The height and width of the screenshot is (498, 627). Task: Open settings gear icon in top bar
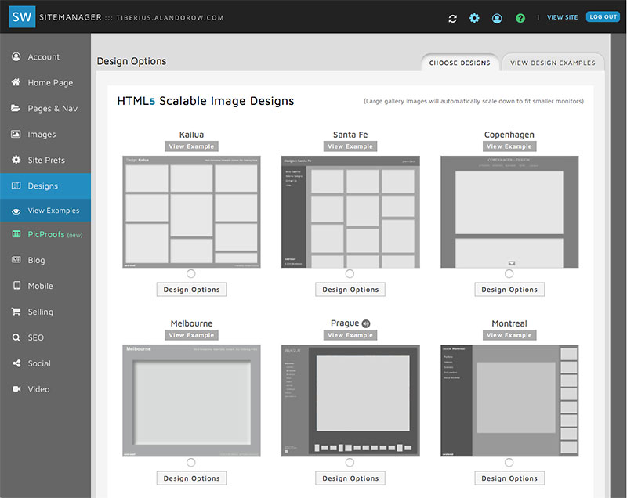(x=474, y=17)
